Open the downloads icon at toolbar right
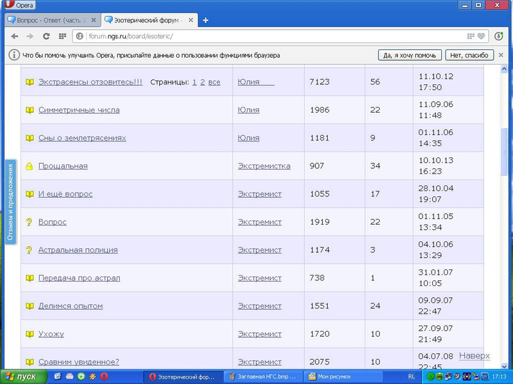 (x=500, y=36)
